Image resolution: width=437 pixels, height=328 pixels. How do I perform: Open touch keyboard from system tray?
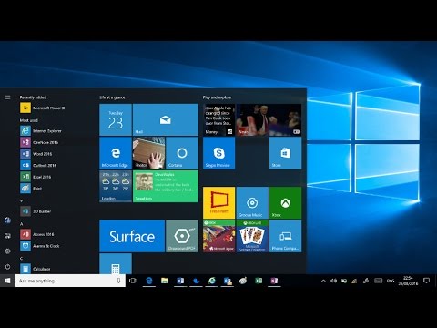point(379,281)
